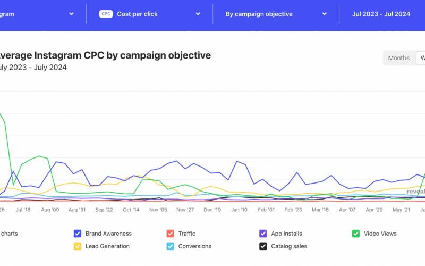Toggle the black Catalog sales checkbox
The height and width of the screenshot is (266, 425).
click(x=262, y=246)
